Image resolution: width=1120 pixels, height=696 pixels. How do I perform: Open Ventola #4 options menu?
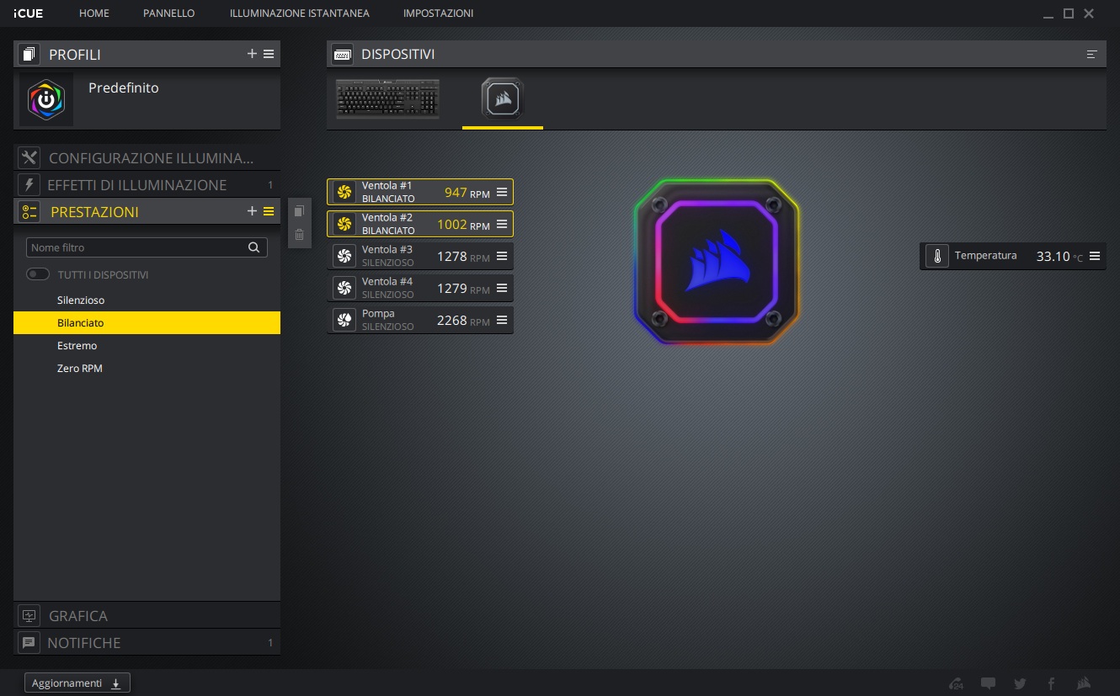(x=502, y=288)
